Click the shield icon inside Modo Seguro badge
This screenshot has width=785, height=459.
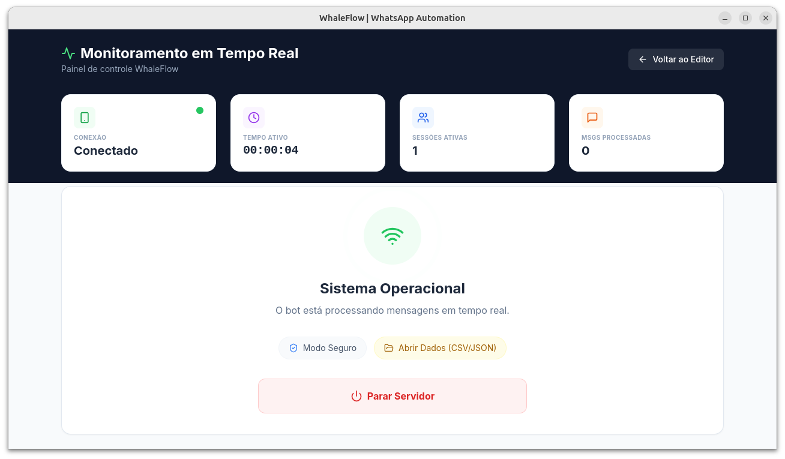[293, 347]
